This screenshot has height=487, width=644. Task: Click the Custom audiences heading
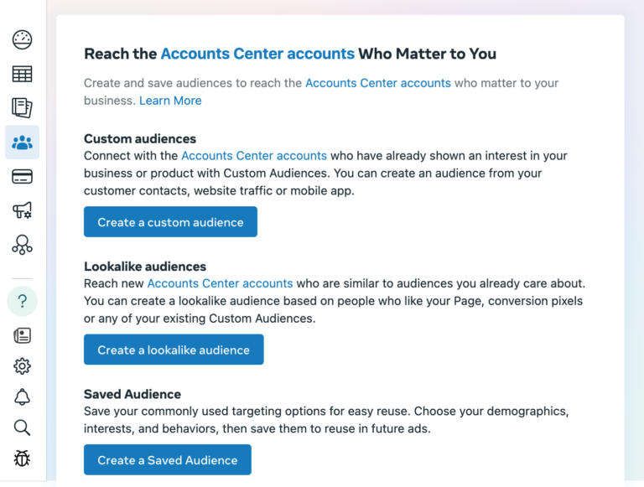[140, 139]
